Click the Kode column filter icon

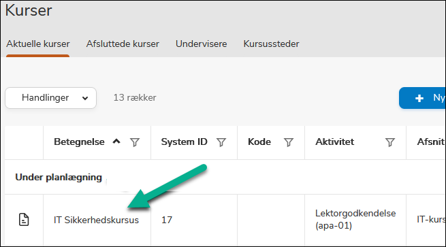tap(289, 142)
